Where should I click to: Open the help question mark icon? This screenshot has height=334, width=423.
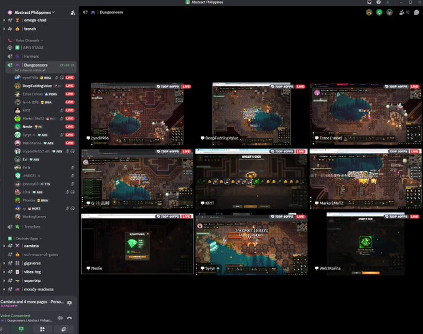[x=378, y=2]
